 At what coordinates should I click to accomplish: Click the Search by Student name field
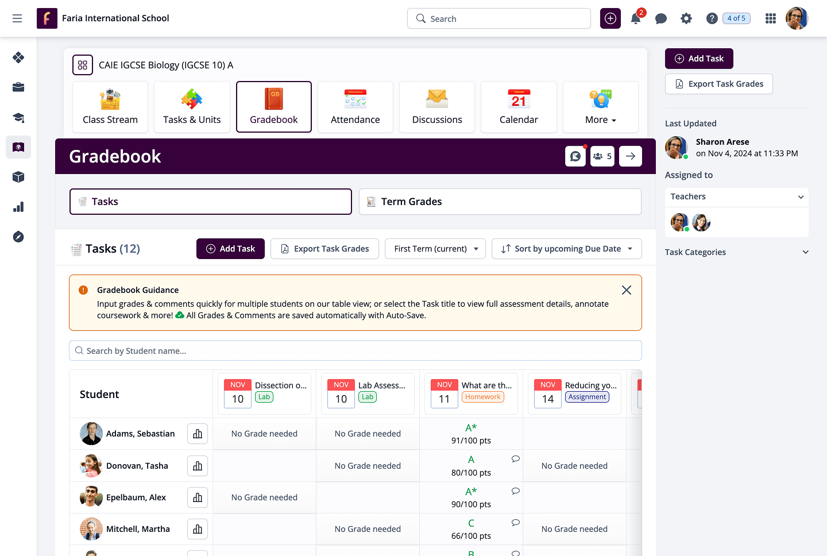click(355, 351)
